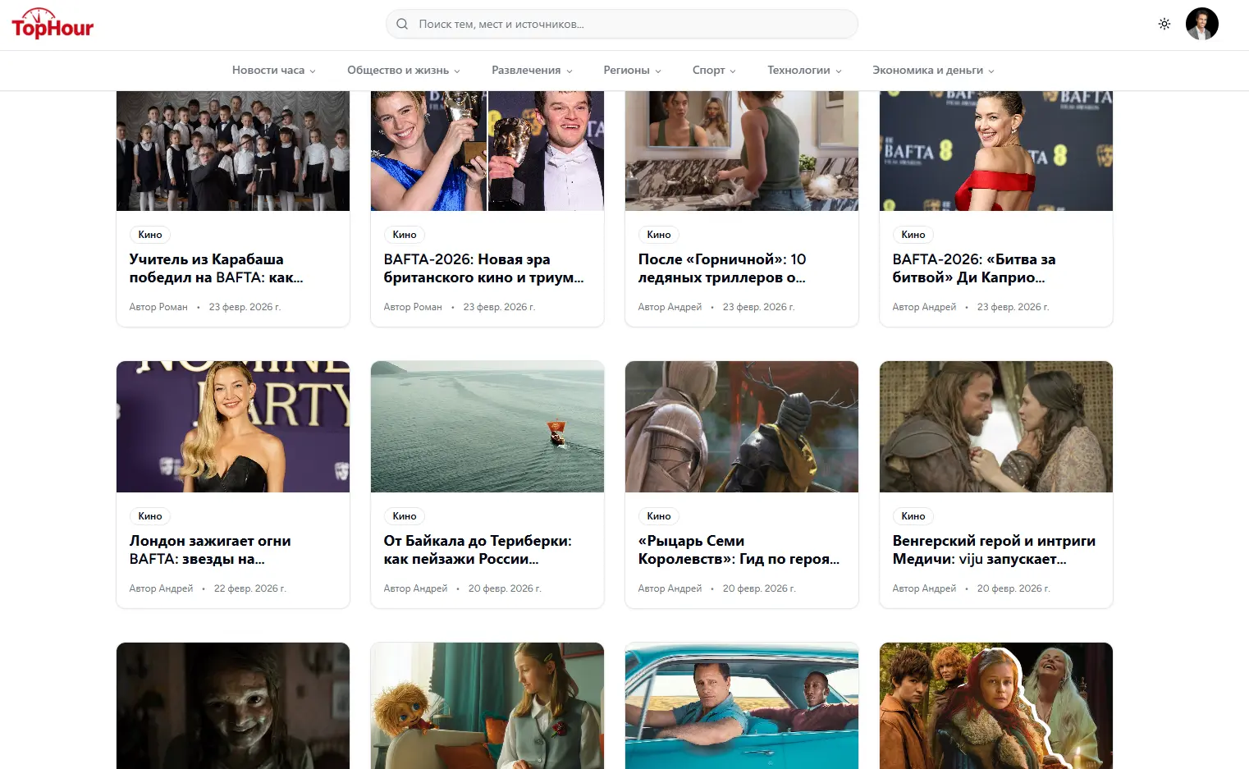Open the armored knights article thumbnail
Viewport: 1249px width, 769px height.
tap(742, 427)
